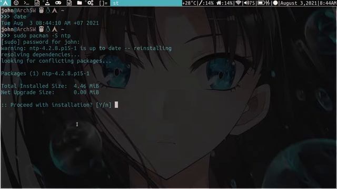Switch to the VLC cone workspace tag
This screenshot has height=189, width=337.
pos(47,3)
